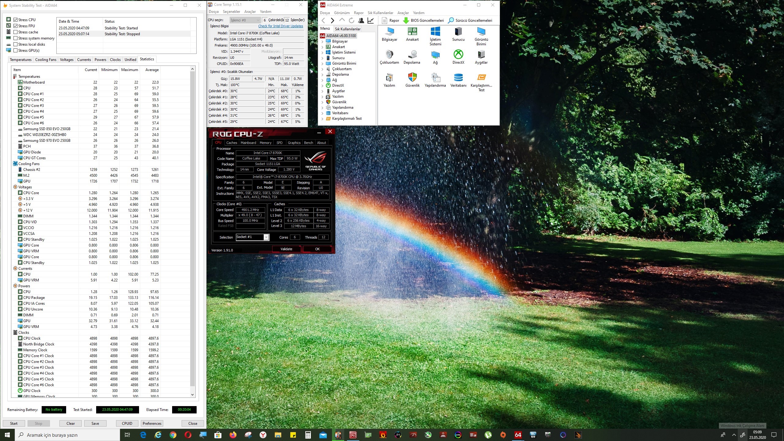Screen dimensions: 784x441
Task: Open the Veritabanı database icon
Action: [458, 80]
